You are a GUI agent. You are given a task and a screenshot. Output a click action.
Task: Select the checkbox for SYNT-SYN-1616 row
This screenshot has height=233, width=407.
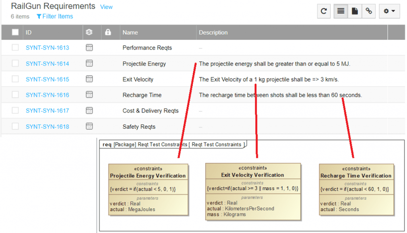pos(15,95)
